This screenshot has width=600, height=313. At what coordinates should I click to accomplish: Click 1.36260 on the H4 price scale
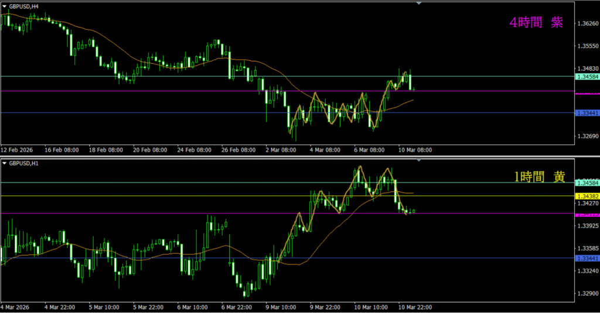[x=587, y=24]
